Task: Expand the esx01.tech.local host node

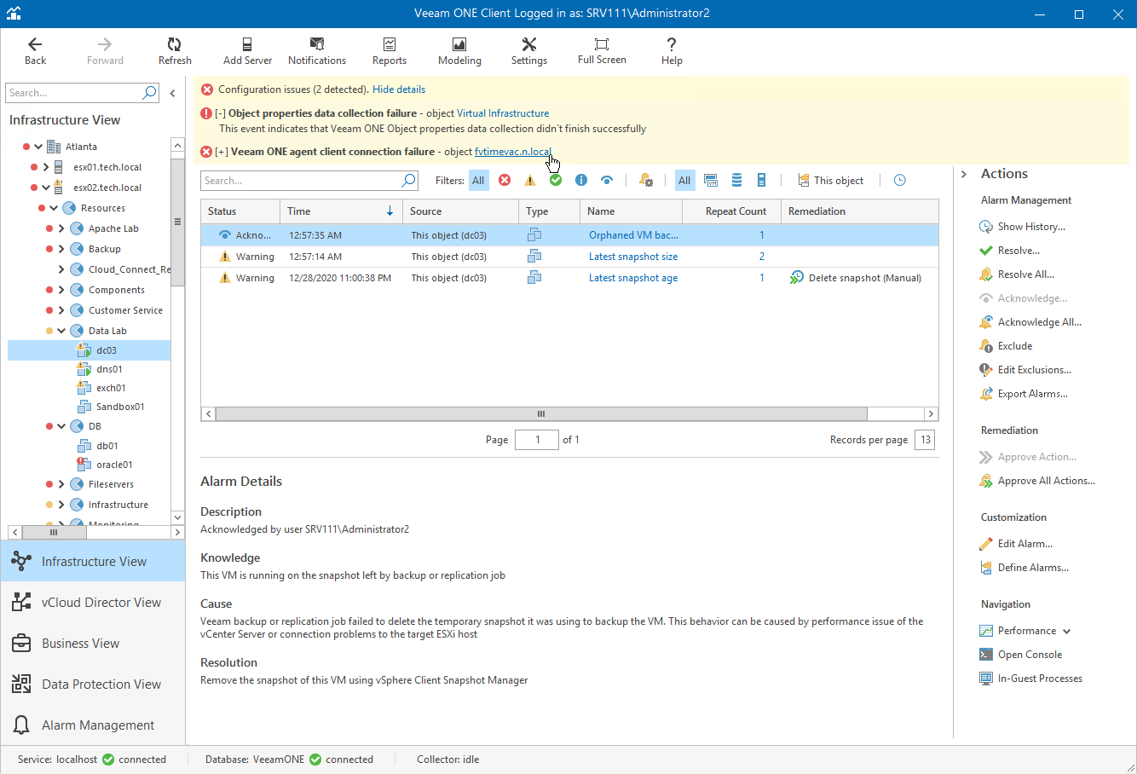Action: coord(46,167)
